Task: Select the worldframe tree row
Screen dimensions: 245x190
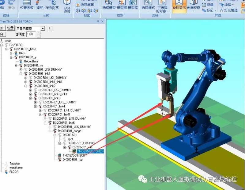Action: click(x=16, y=168)
